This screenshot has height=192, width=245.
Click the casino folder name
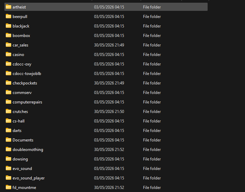click(18, 55)
